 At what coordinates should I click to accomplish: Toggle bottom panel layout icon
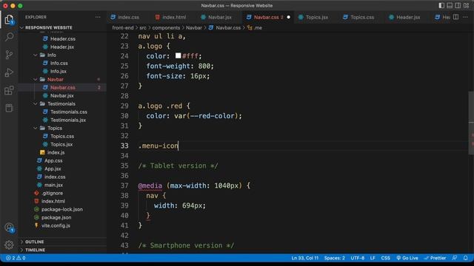[450, 5]
